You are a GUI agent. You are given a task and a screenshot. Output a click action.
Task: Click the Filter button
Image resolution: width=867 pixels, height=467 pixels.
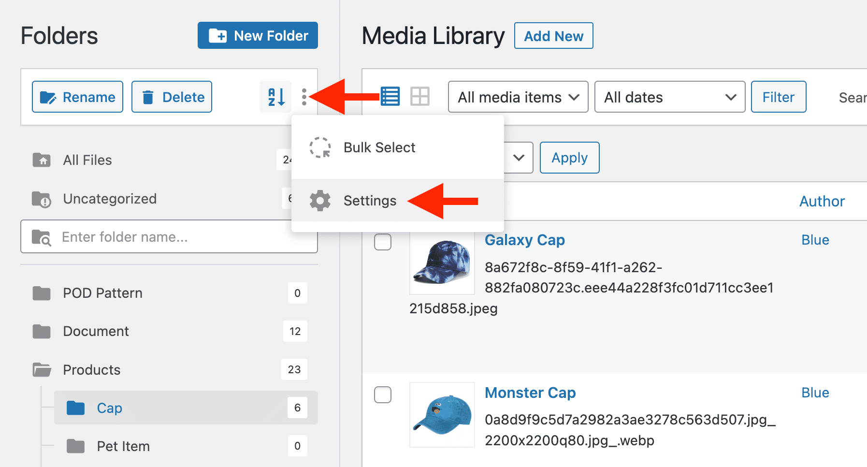pos(778,97)
